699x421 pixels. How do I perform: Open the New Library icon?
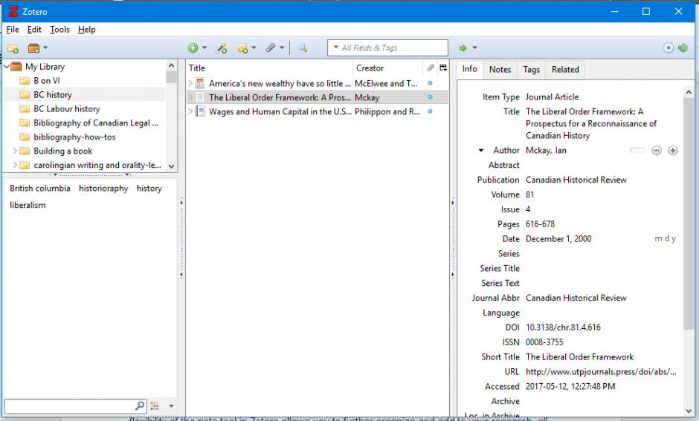[33, 48]
